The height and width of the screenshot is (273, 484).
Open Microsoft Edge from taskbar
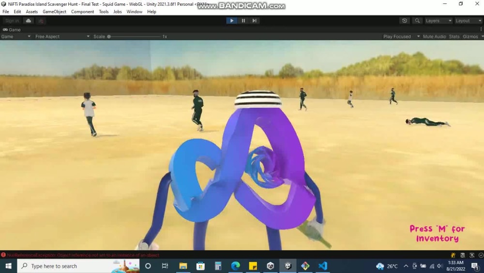point(235,266)
